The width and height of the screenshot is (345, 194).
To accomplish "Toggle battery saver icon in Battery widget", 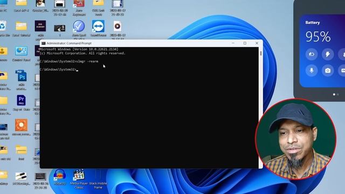I will tap(312, 54).
